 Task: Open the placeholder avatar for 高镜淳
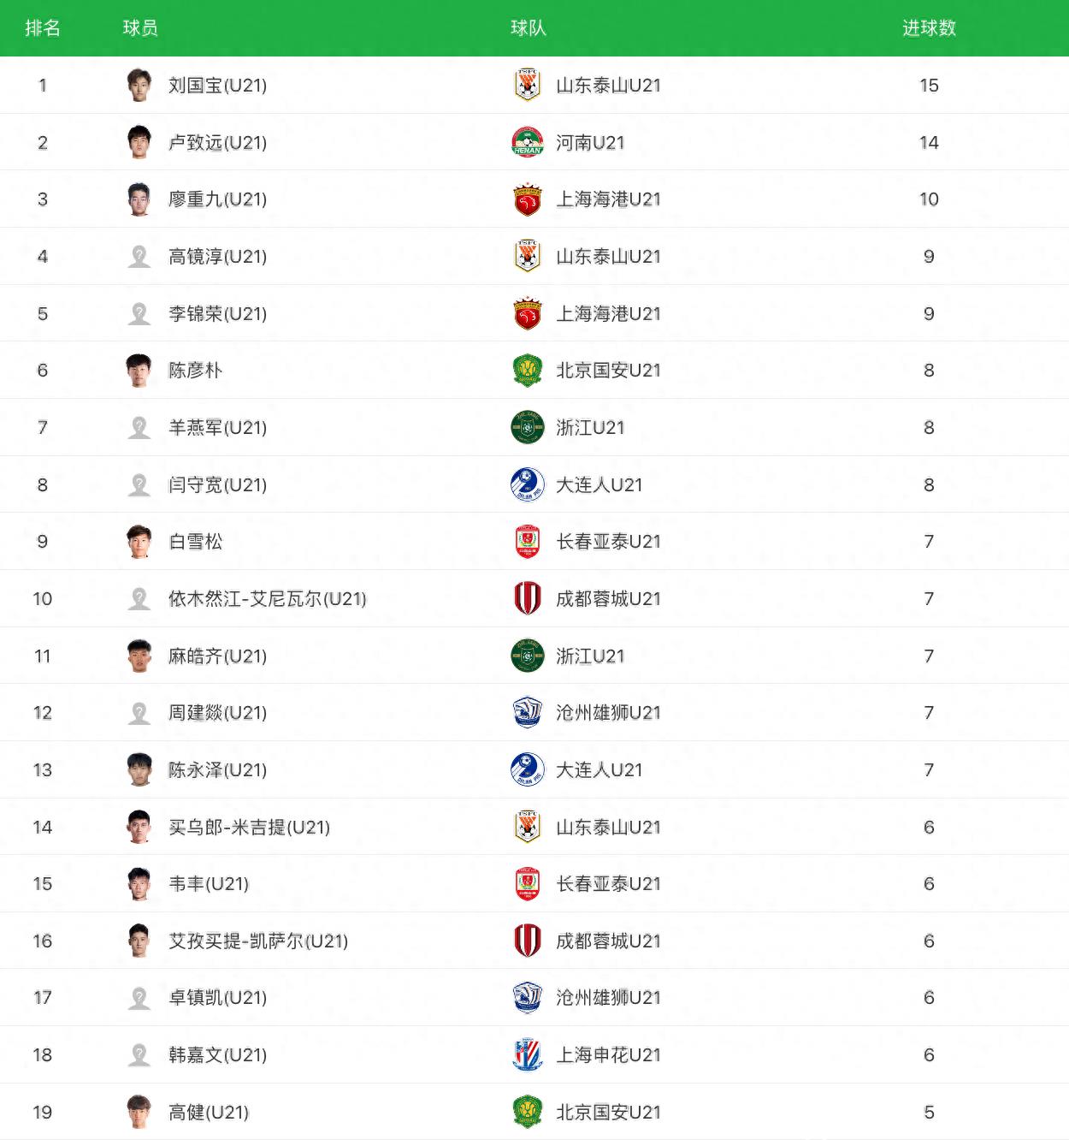139,256
